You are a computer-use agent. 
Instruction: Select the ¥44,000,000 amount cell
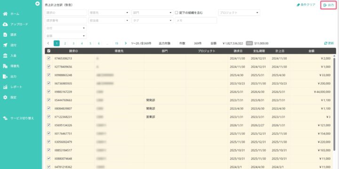[322, 92]
